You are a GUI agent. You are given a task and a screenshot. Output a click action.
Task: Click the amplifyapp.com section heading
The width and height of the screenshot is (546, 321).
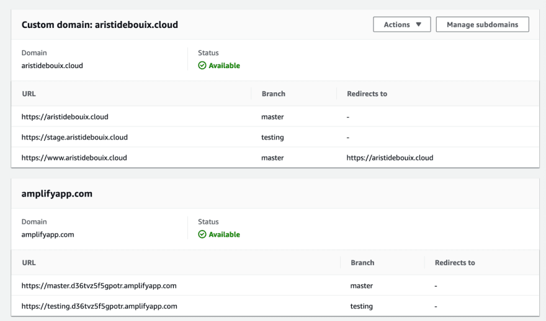click(56, 194)
